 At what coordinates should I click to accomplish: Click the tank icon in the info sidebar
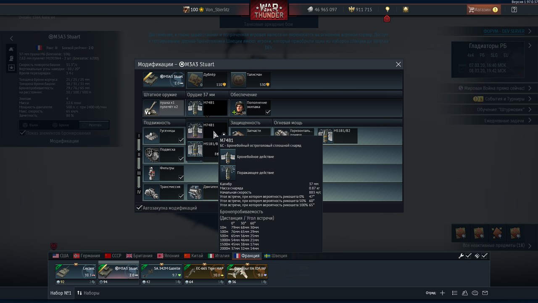(x=11, y=48)
